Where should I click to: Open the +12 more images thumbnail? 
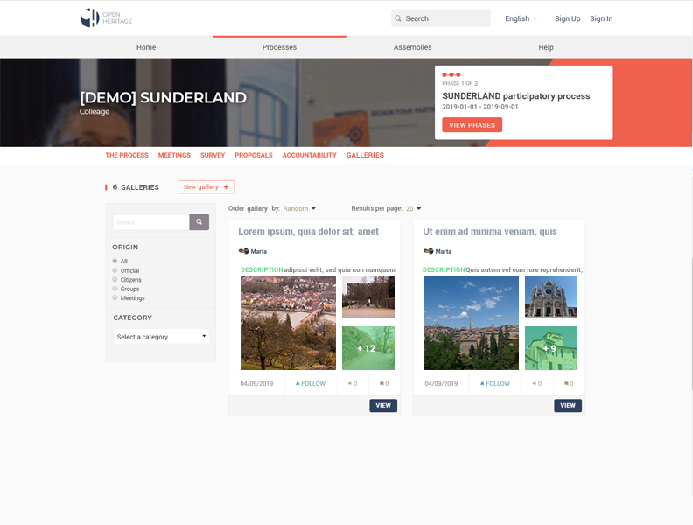point(368,348)
